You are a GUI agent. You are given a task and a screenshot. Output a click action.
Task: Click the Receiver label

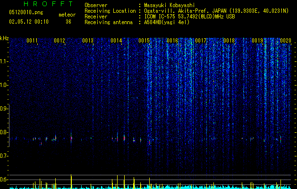point(96,17)
